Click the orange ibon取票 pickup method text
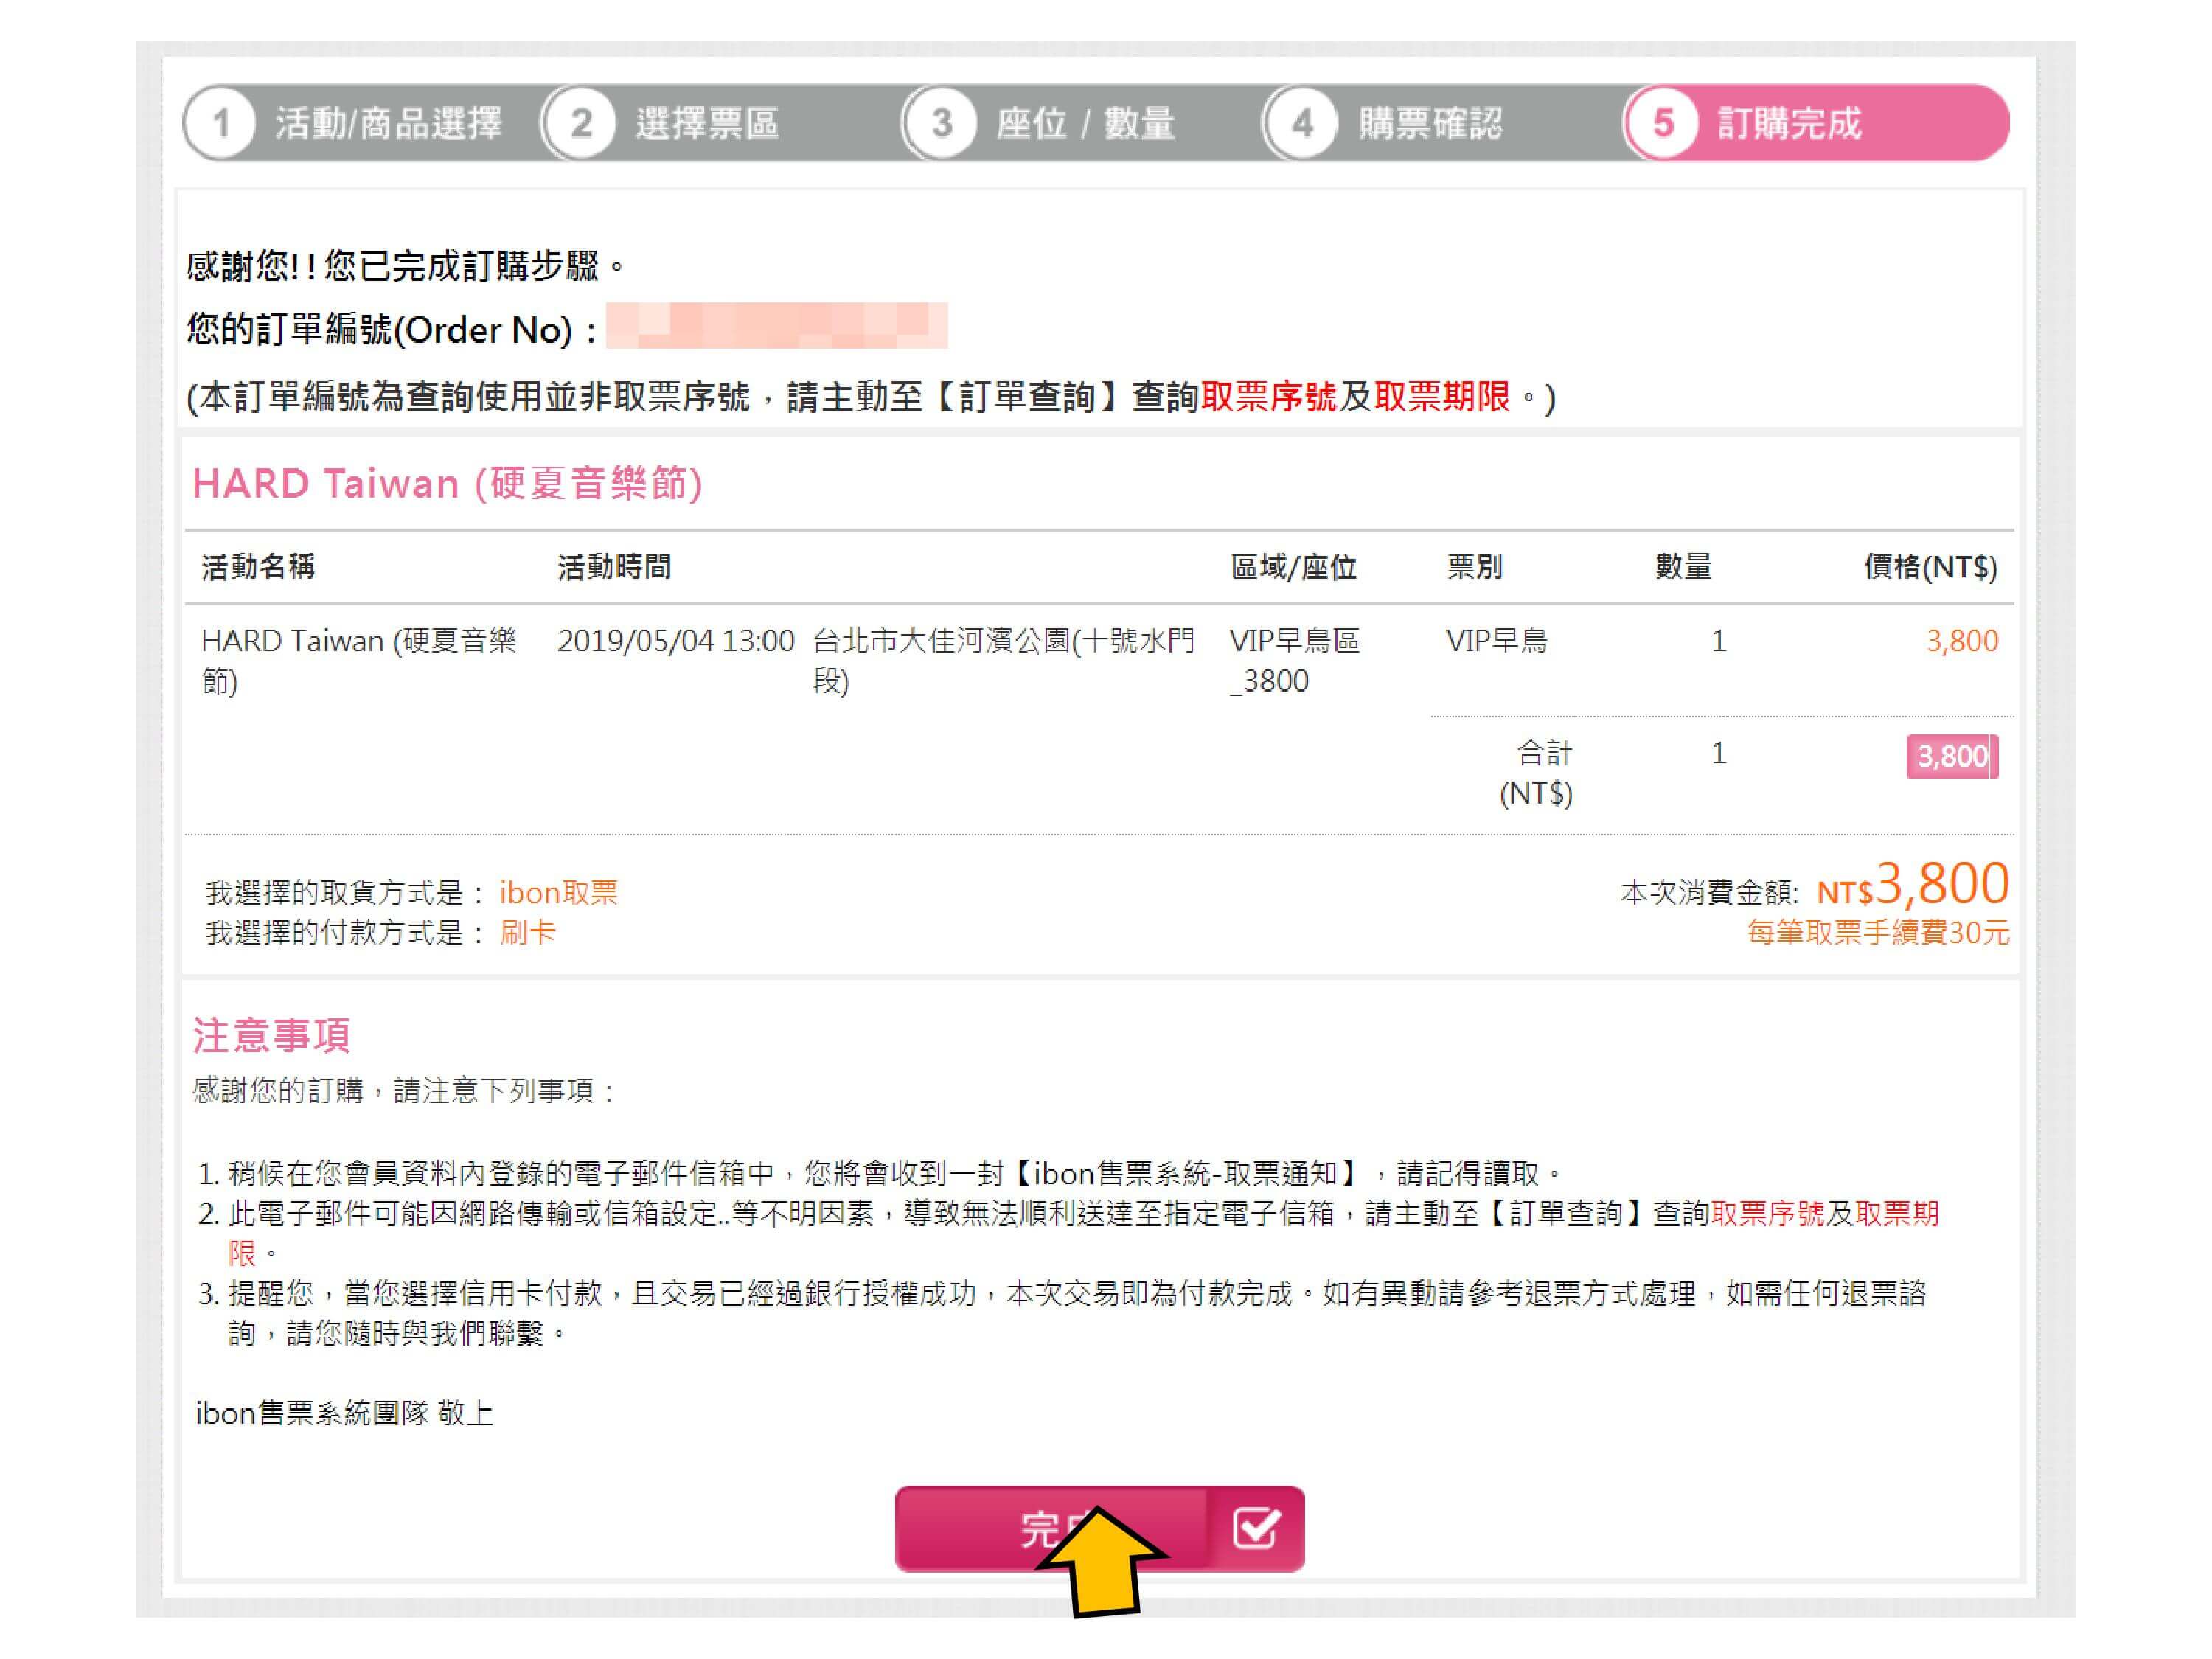 point(558,892)
